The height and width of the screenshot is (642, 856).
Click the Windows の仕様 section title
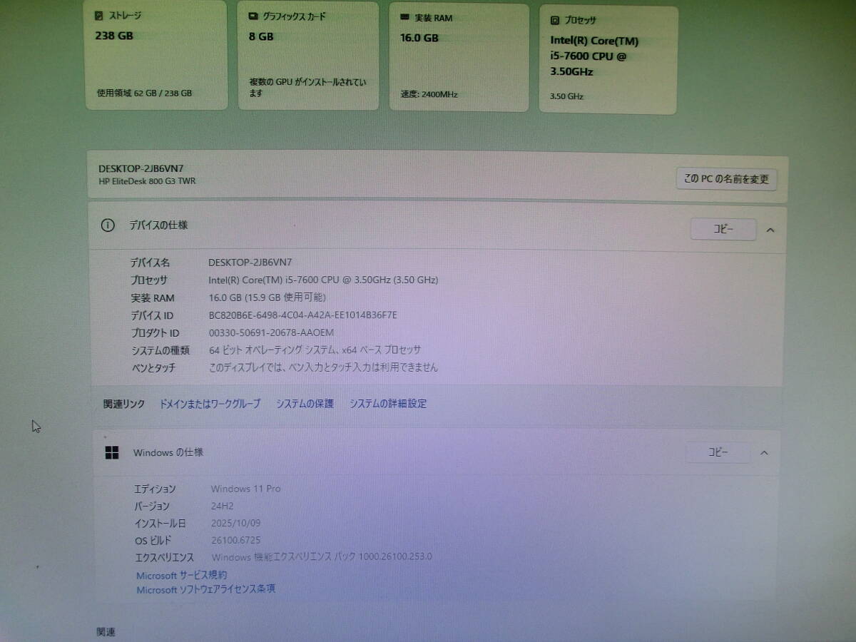[168, 452]
